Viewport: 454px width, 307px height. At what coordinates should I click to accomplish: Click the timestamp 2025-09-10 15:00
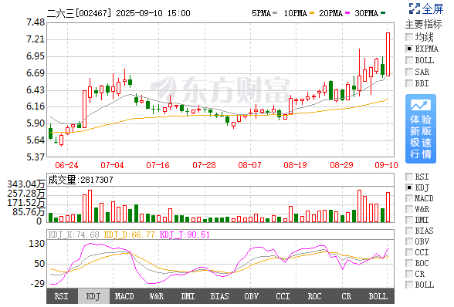pyautogui.click(x=153, y=13)
